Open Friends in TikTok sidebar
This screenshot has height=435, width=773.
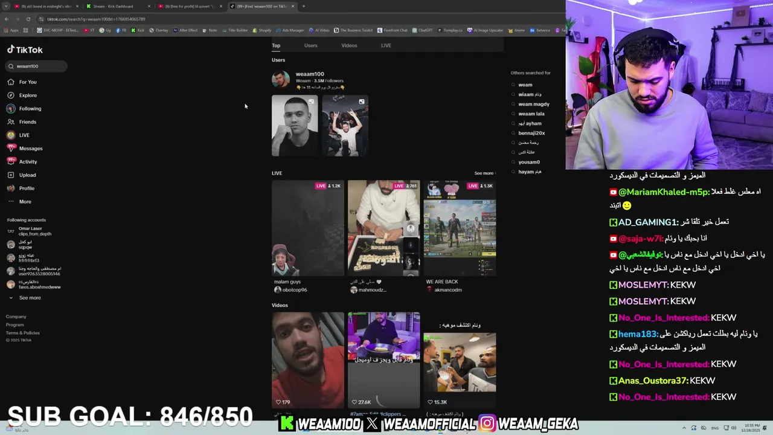[22, 122]
